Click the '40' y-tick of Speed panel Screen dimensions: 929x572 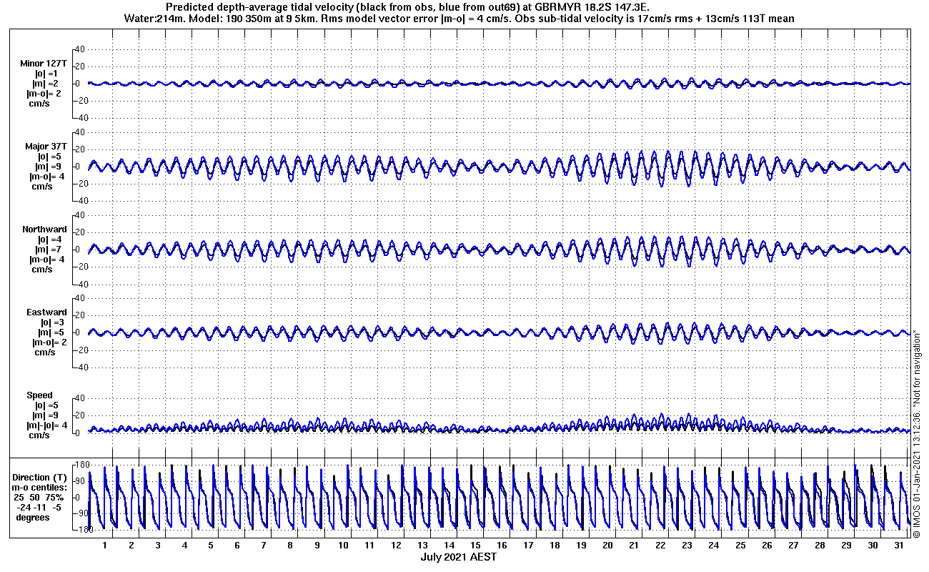(x=80, y=398)
